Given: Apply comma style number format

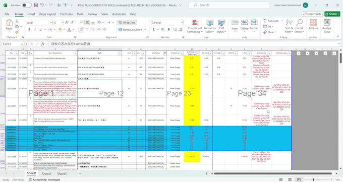Looking at the screenshot, I should [168, 30].
